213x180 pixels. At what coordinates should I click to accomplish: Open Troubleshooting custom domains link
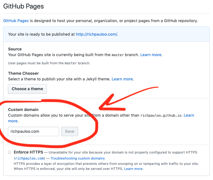coord(77,158)
